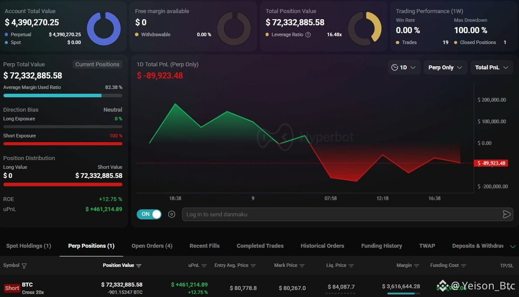This screenshot has width=519, height=297.
Task: Click the Direction Bias Neutral label
Action: pyautogui.click(x=113, y=110)
